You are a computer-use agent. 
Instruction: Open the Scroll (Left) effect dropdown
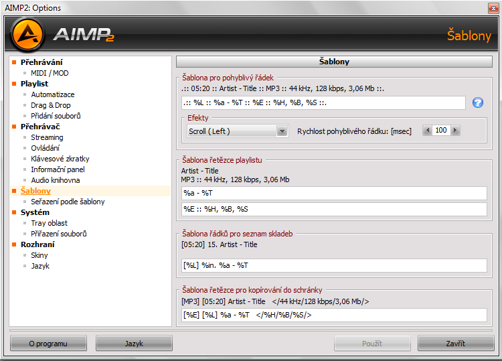click(282, 131)
